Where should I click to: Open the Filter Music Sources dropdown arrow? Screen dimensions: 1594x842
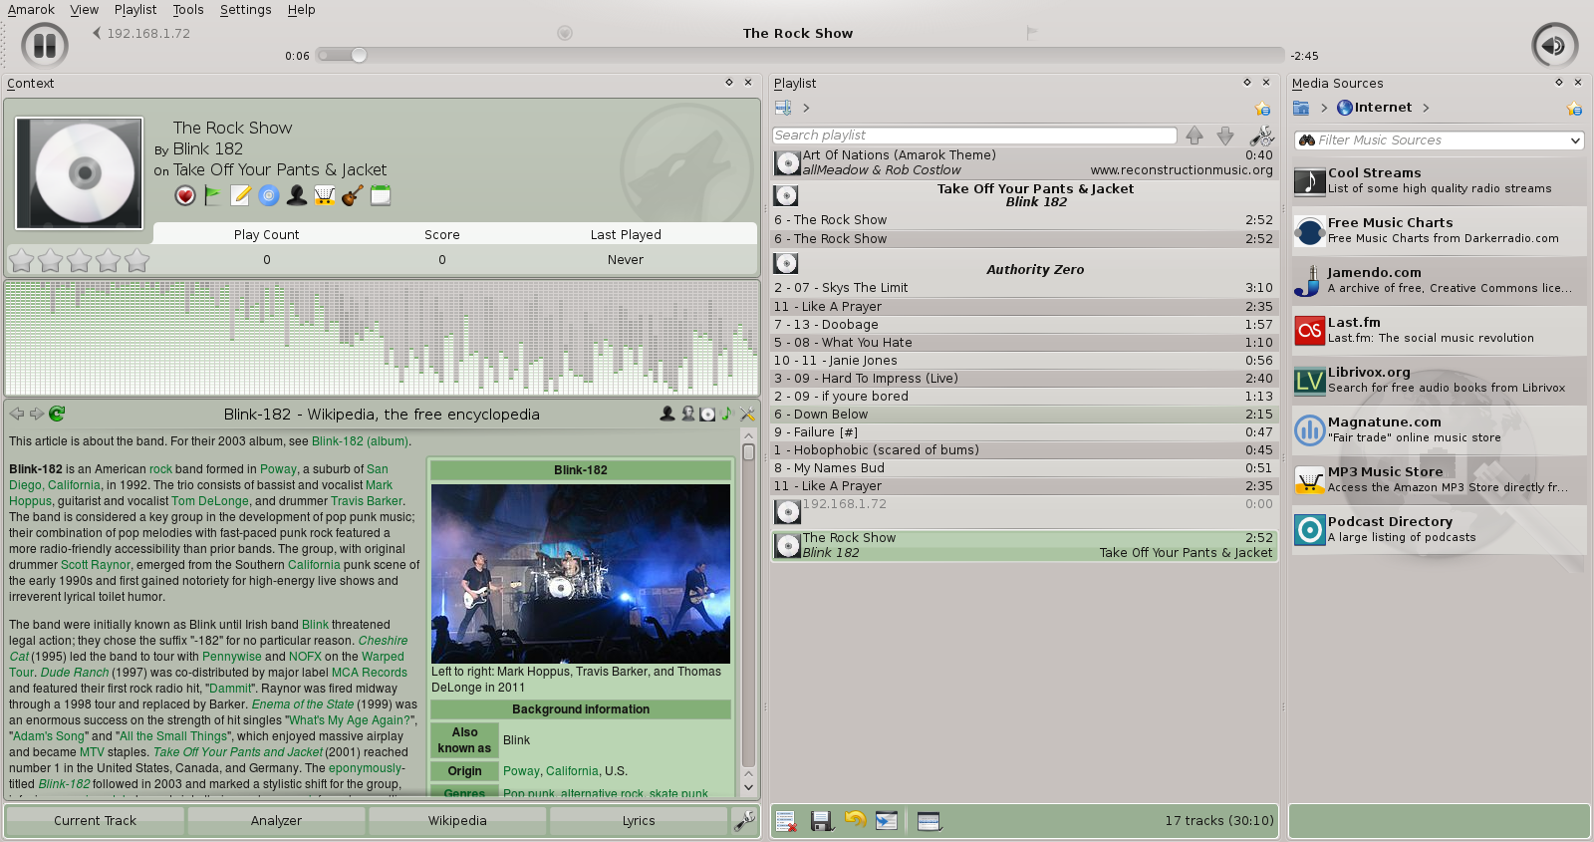[1575, 140]
